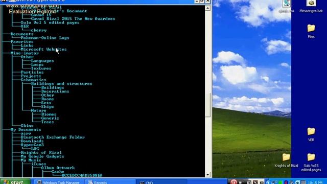Click the 'Trees' entry under Nature
The height and width of the screenshot is (184, 327).
(48, 122)
